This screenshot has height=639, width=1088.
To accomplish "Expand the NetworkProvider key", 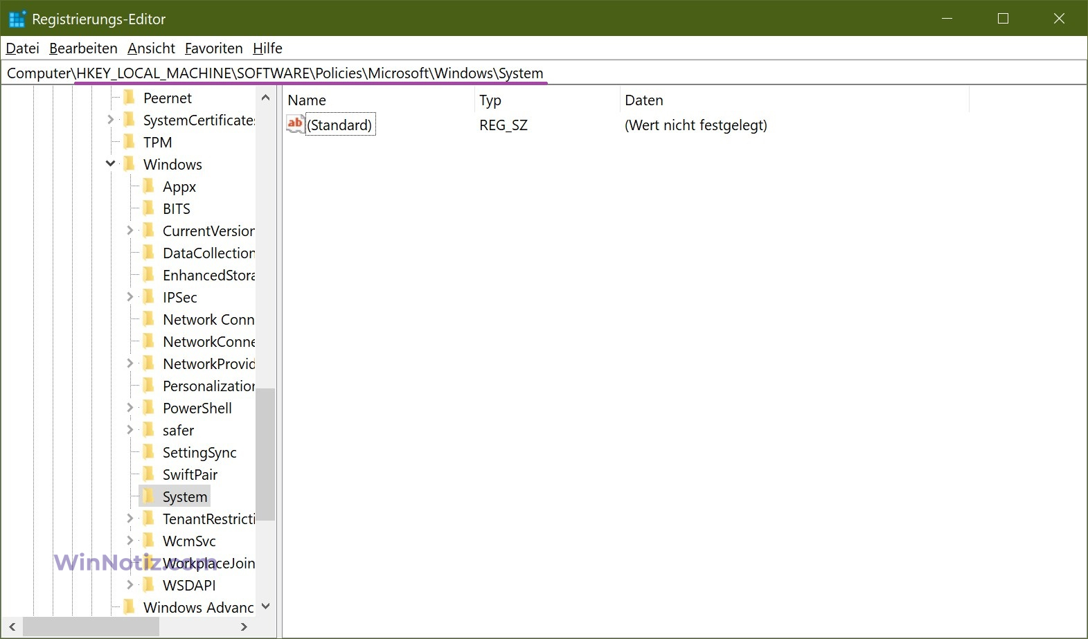I will (x=130, y=363).
